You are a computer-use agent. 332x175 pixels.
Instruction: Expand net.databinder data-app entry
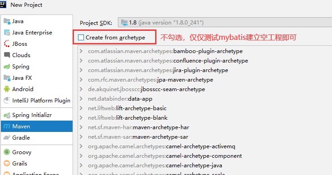tap(81, 99)
